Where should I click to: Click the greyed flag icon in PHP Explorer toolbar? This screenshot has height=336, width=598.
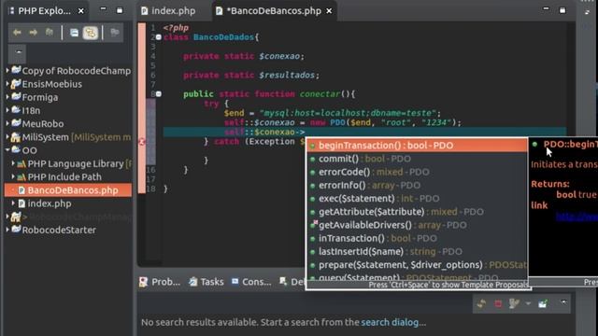pyautogui.click(x=114, y=33)
